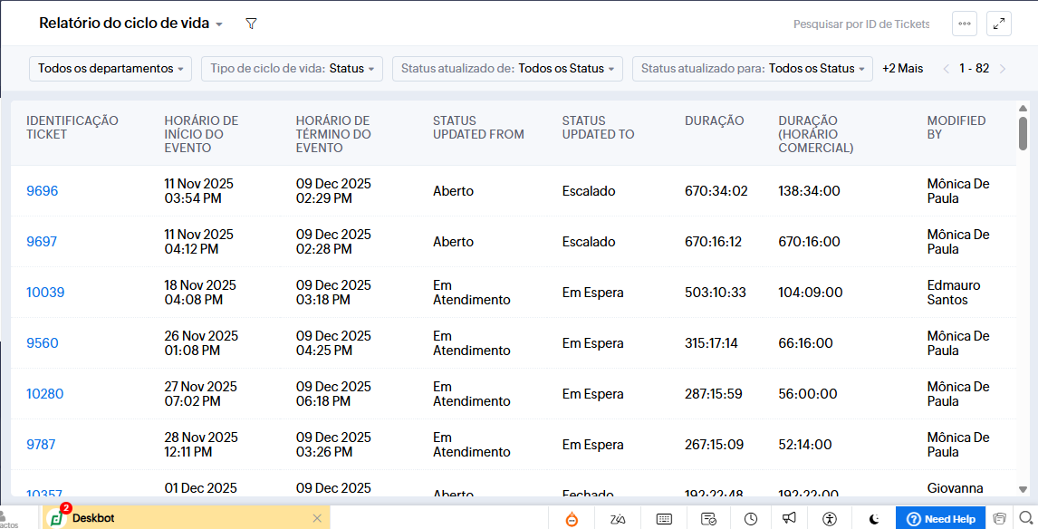Expand the Todos os departamentos dropdown
Image resolution: width=1038 pixels, height=529 pixels.
pos(111,69)
